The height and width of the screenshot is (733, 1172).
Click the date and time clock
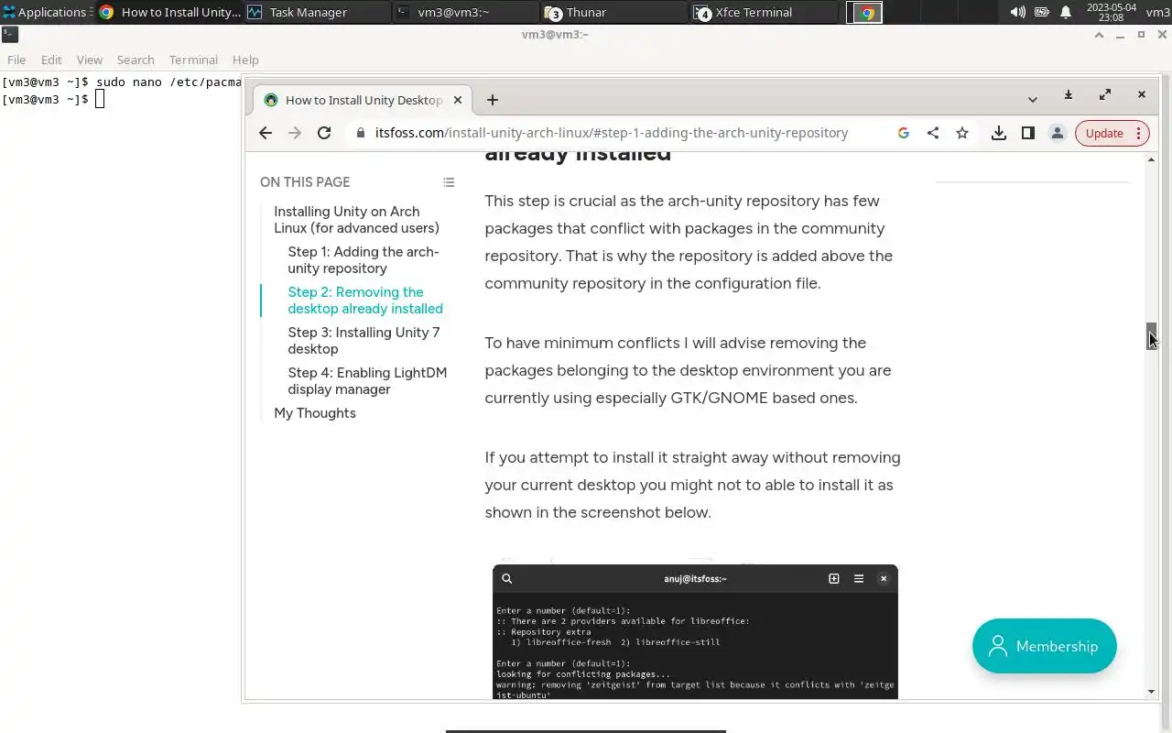pos(1111,12)
